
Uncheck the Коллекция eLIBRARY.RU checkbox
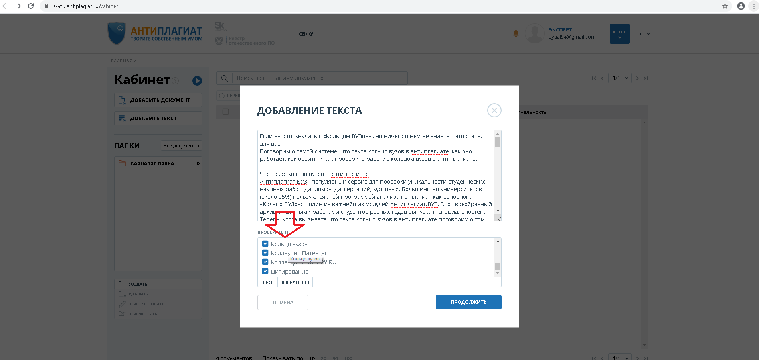[x=265, y=262]
